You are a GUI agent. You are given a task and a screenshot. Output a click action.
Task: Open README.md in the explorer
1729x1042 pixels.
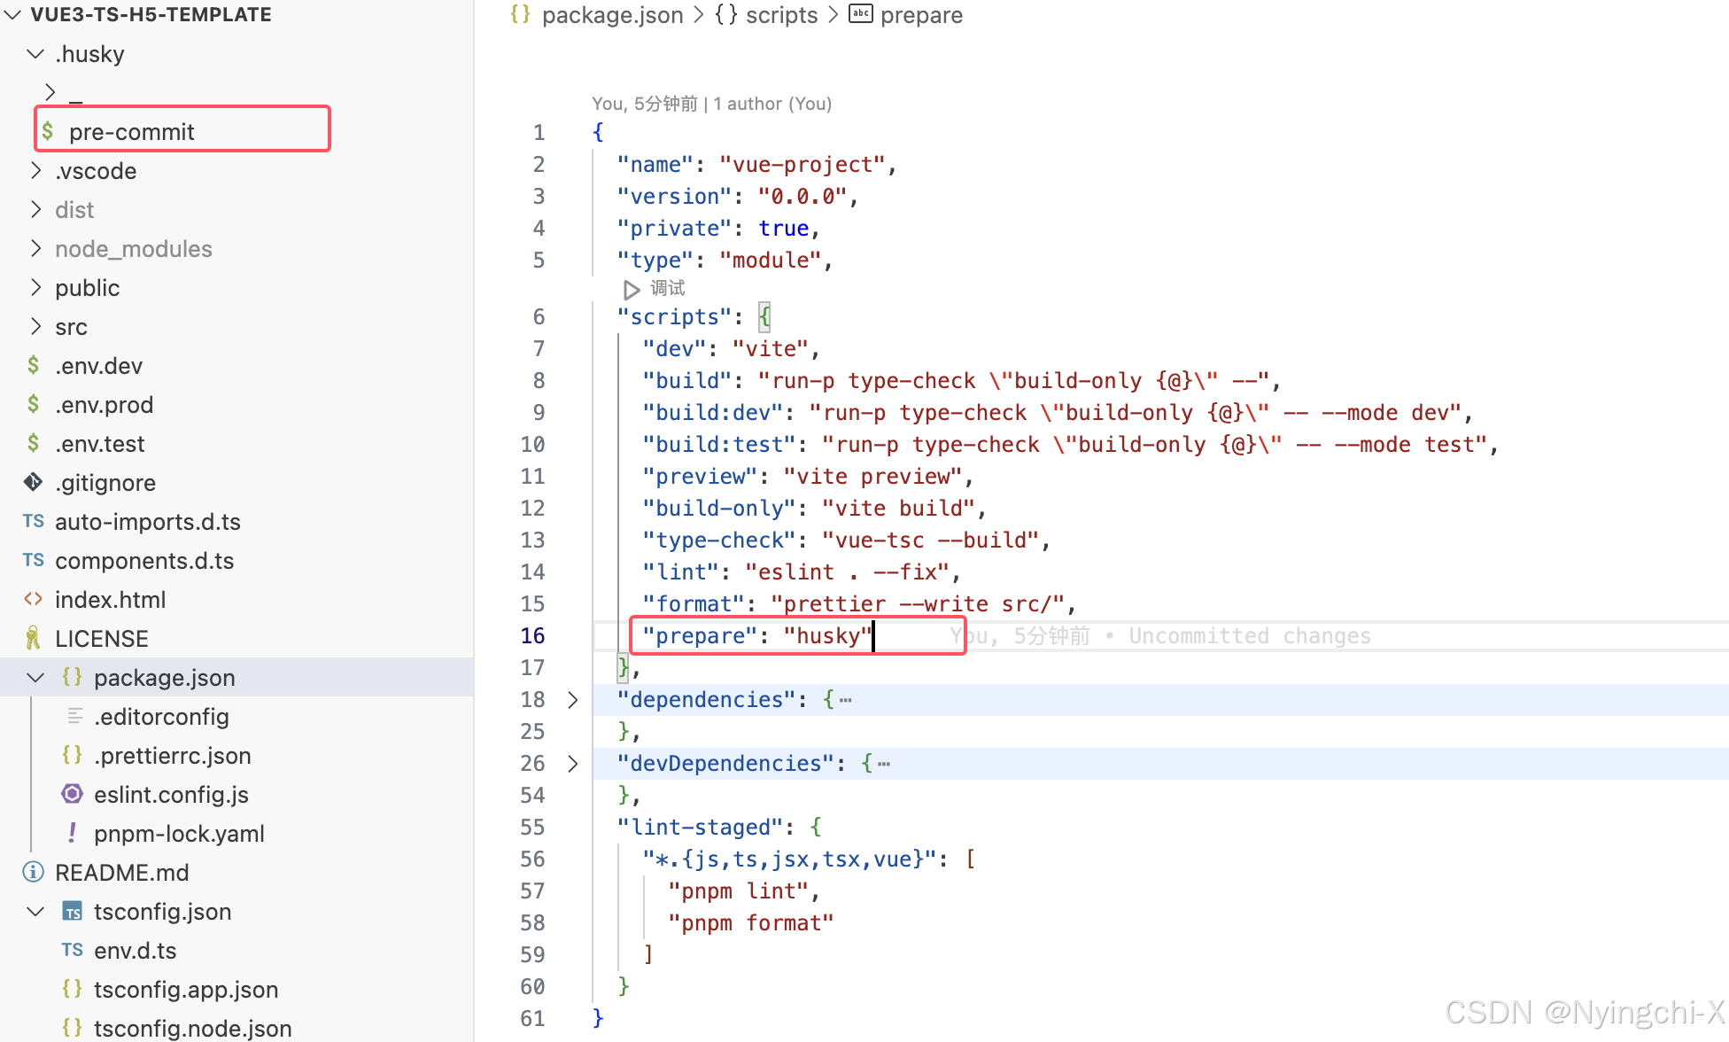click(121, 872)
